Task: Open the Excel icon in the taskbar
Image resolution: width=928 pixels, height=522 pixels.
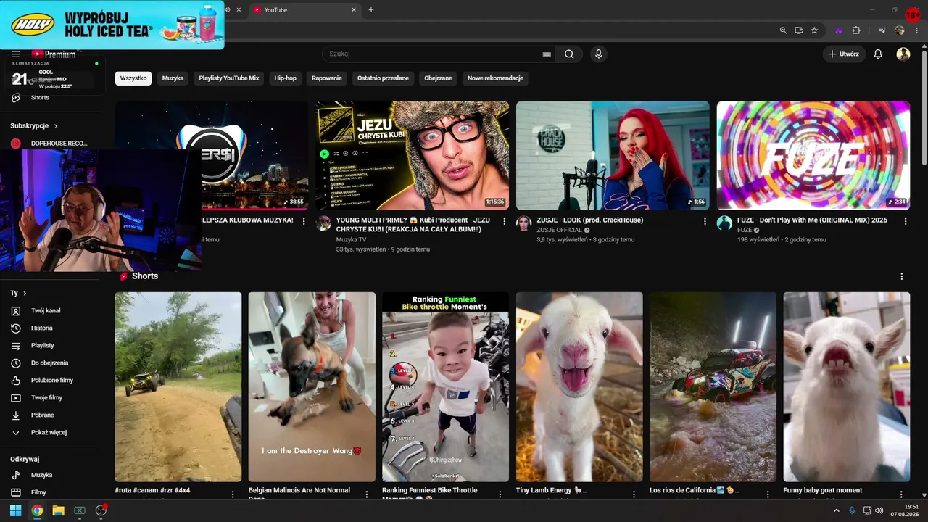Action: 80,510
